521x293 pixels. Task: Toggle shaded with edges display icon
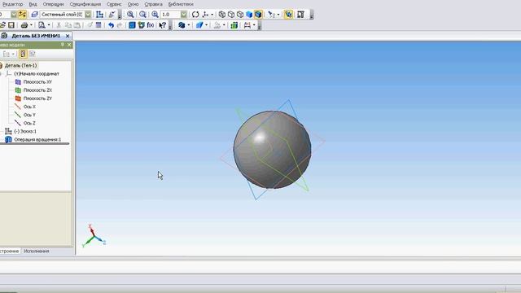[258, 15]
